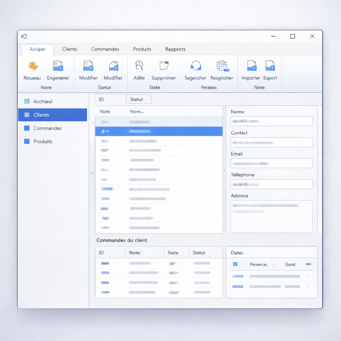Click the Noueau star icon in ribbon
The height and width of the screenshot is (341, 341).
coord(33,66)
